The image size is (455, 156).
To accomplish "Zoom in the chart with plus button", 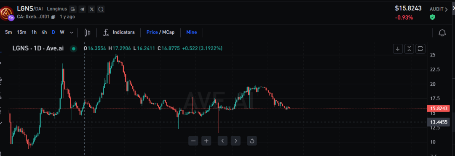I will tap(206, 141).
